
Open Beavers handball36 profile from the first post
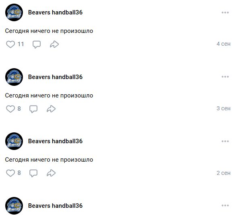55,12
